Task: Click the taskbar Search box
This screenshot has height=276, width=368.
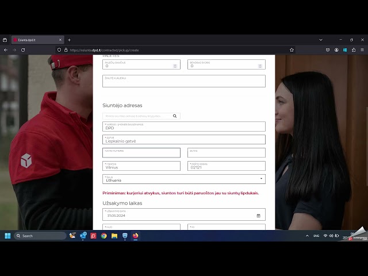Action: point(40,236)
